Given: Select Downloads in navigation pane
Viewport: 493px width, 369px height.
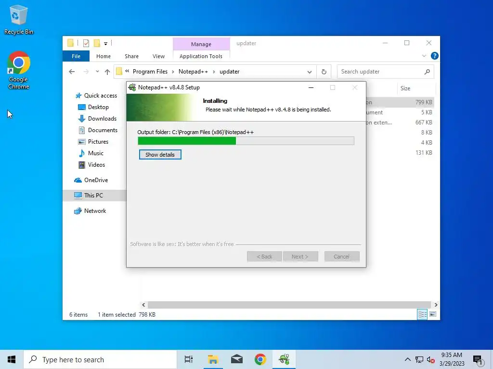Looking at the screenshot, I should [102, 119].
